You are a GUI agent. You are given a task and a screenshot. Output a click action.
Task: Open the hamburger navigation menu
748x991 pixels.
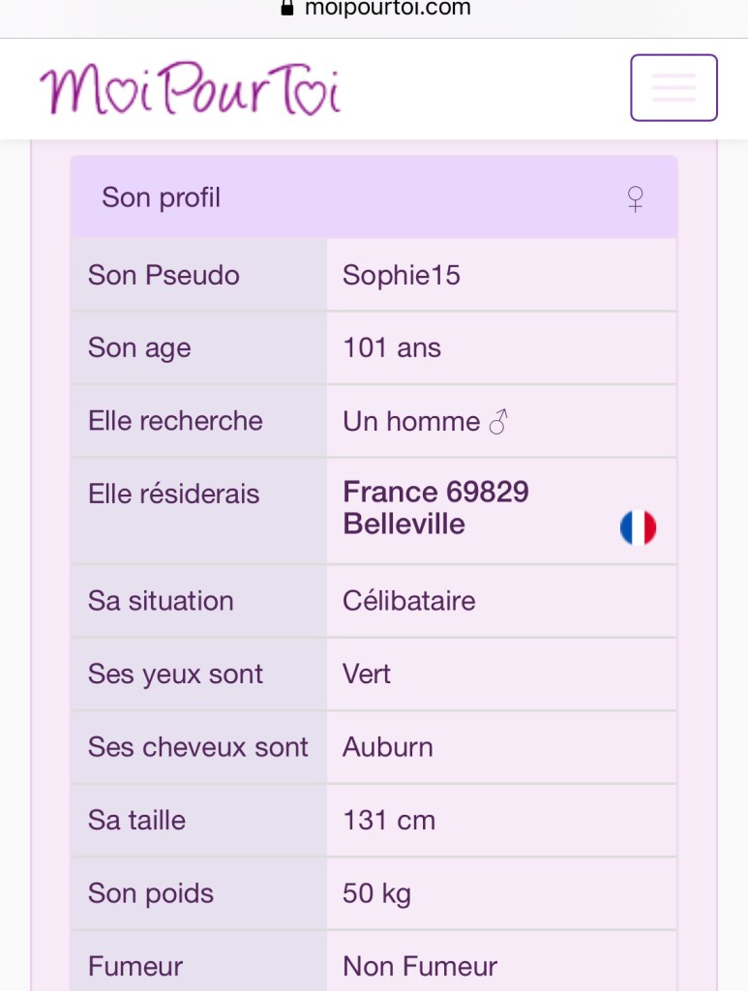[673, 88]
